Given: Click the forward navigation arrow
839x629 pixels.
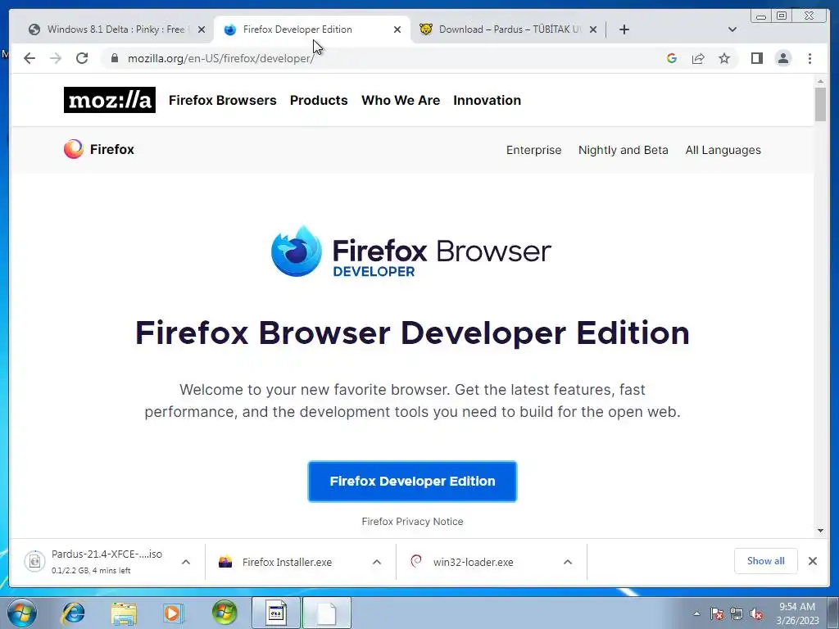Looking at the screenshot, I should tap(56, 58).
